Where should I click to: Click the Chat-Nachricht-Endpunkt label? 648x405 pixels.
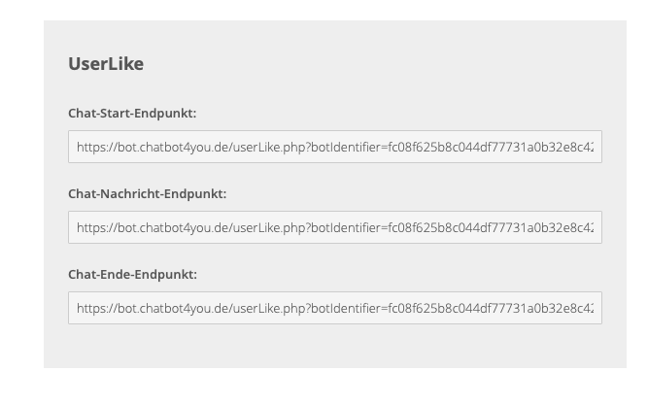147,194
